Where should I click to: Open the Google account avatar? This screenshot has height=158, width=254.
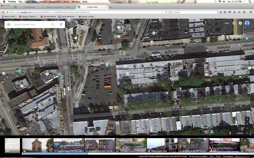coord(247,23)
